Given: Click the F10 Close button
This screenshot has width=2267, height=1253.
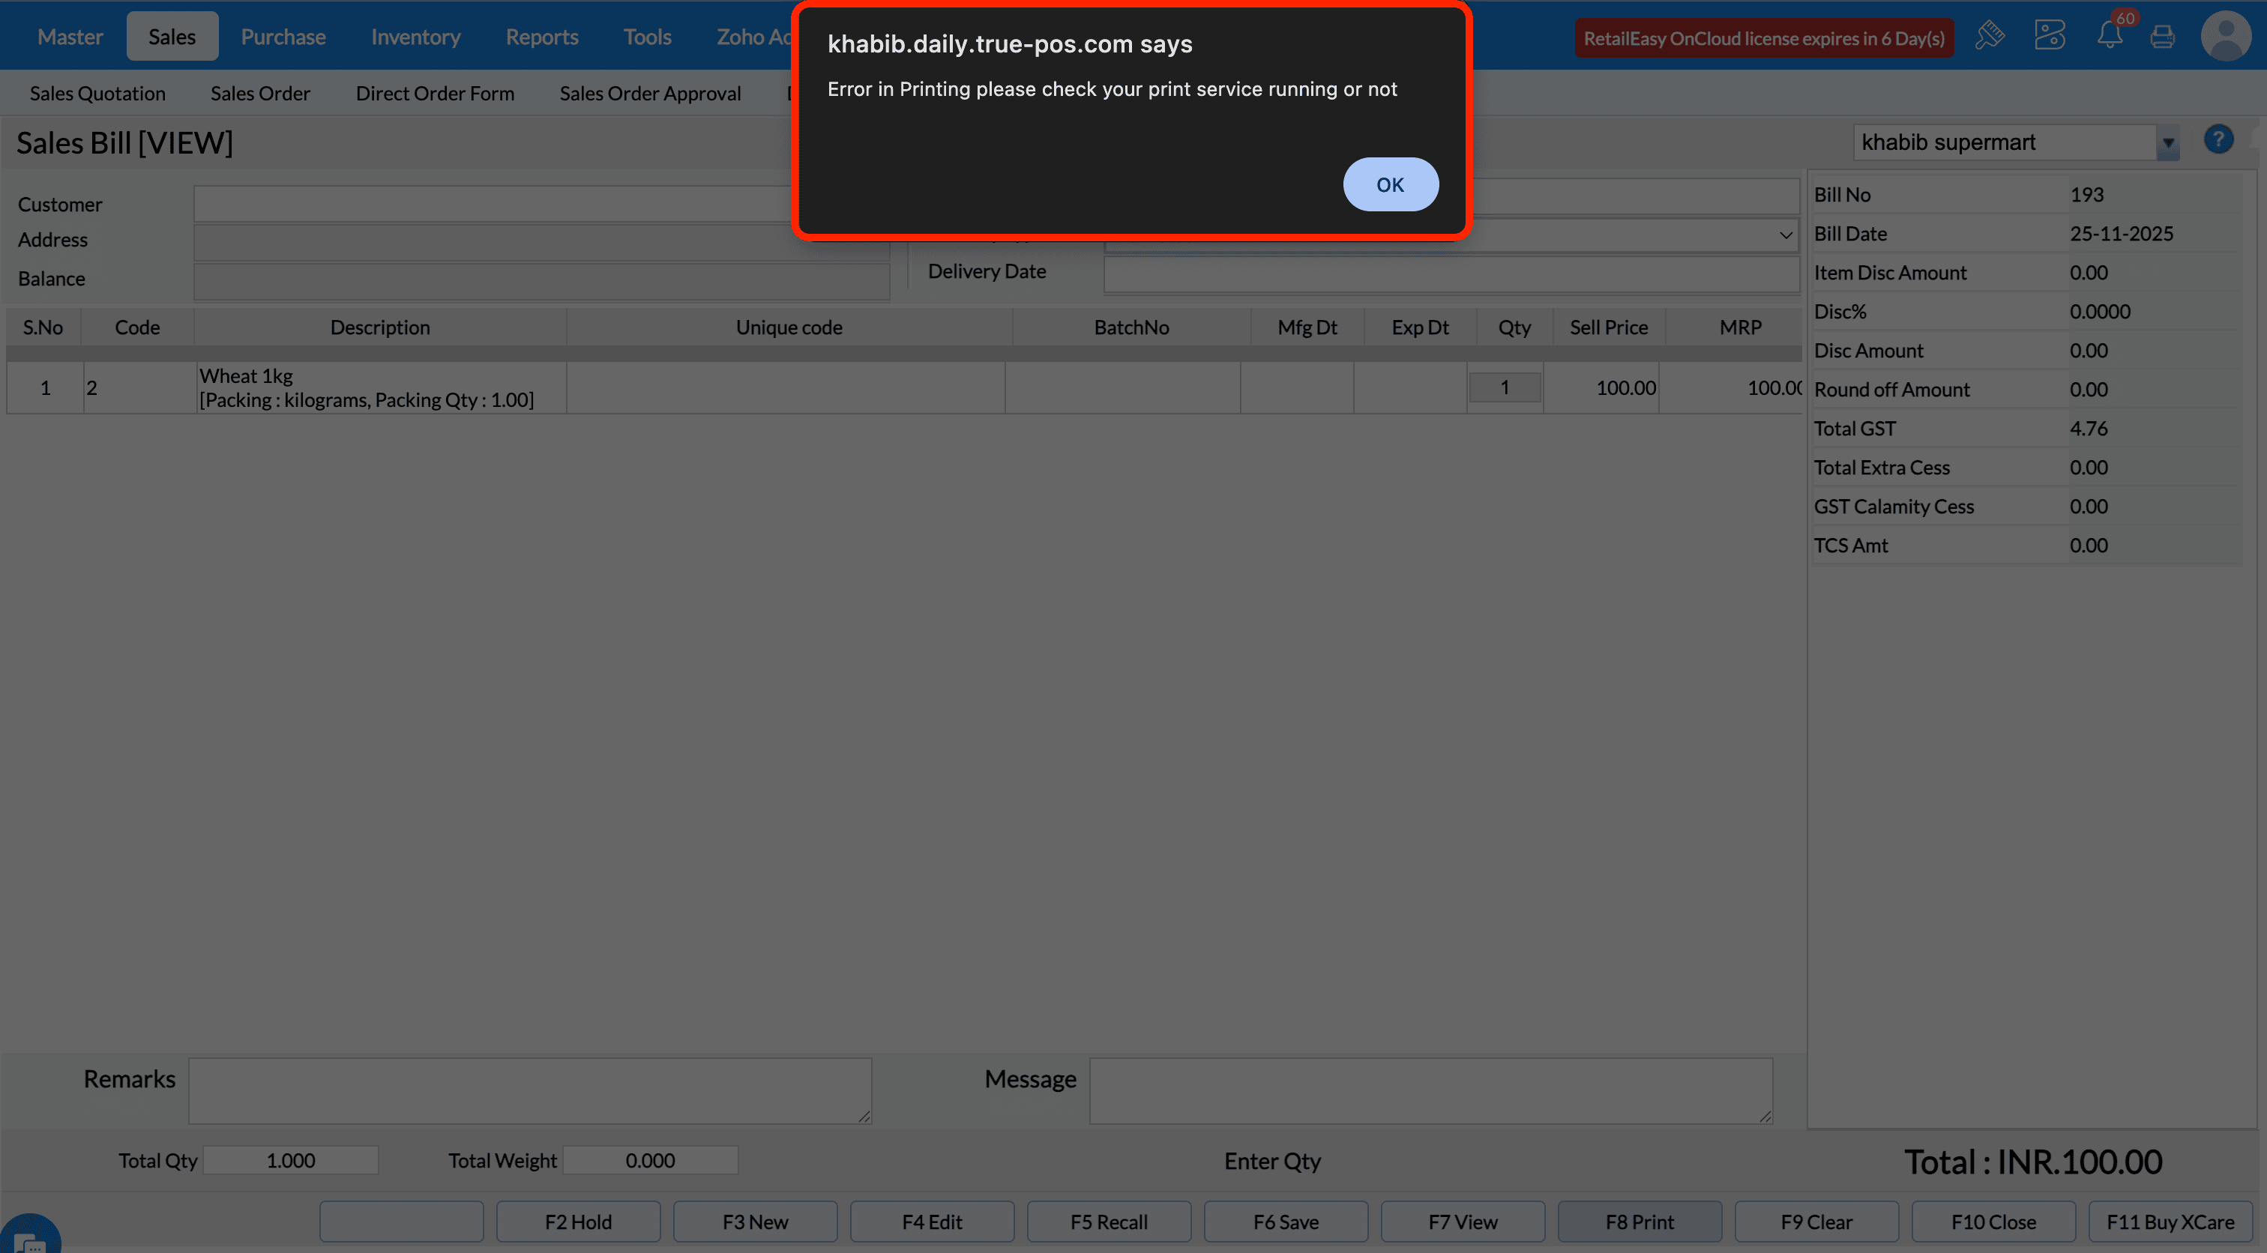Looking at the screenshot, I should click(1993, 1222).
